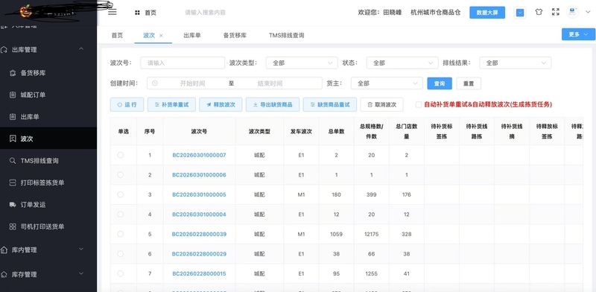This screenshot has height=292, width=596.
Task: Enter fullscreen via the expand icon
Action: tap(556, 12)
